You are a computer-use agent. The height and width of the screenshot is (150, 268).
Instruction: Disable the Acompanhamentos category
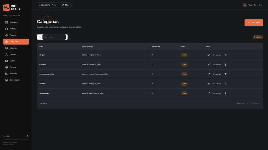pos(217,74)
